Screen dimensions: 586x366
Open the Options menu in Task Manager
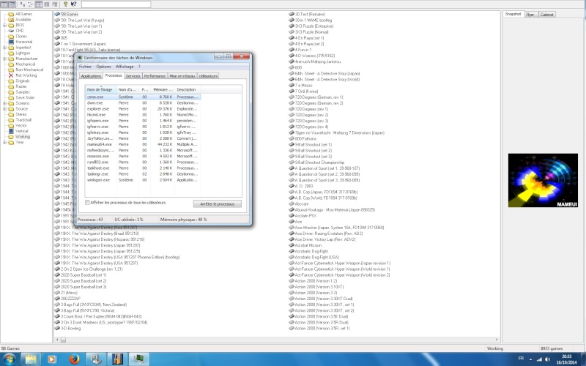click(103, 67)
